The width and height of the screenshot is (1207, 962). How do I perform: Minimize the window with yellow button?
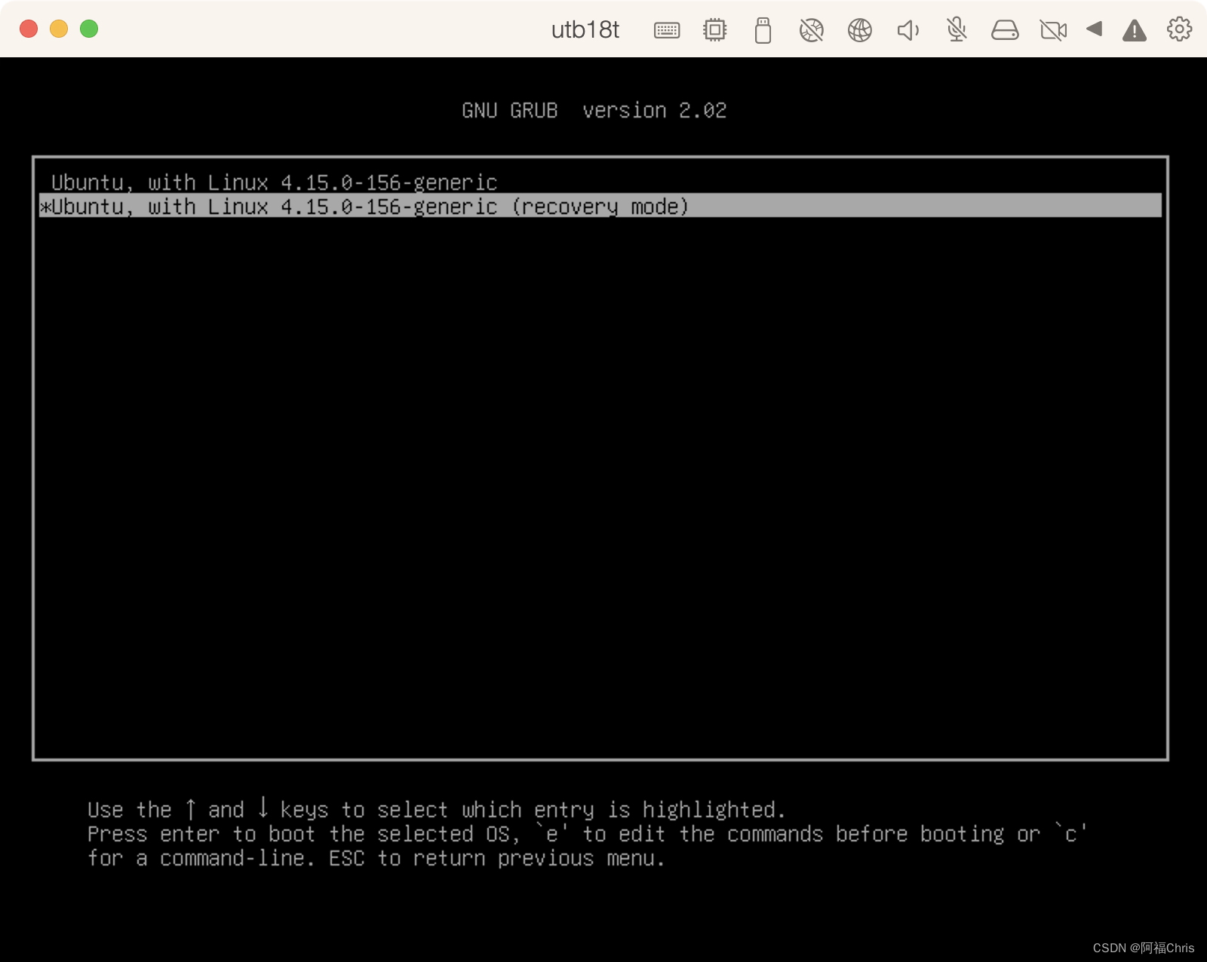(x=59, y=29)
